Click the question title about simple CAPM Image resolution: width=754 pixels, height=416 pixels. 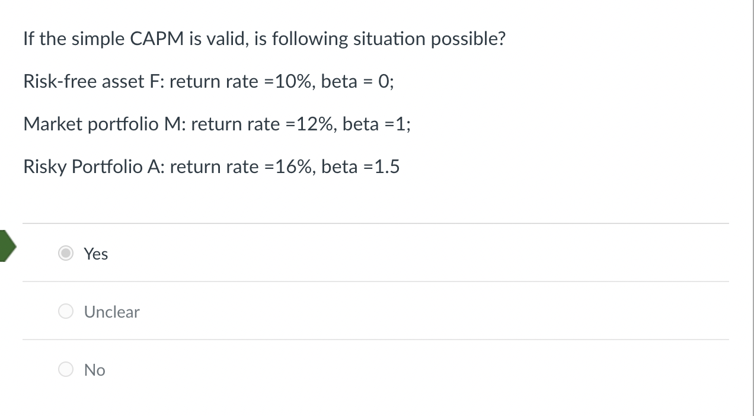pyautogui.click(x=264, y=39)
